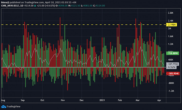Click the close price value C:4114.00
The width and height of the screenshot is (182, 110).
(99, 6)
